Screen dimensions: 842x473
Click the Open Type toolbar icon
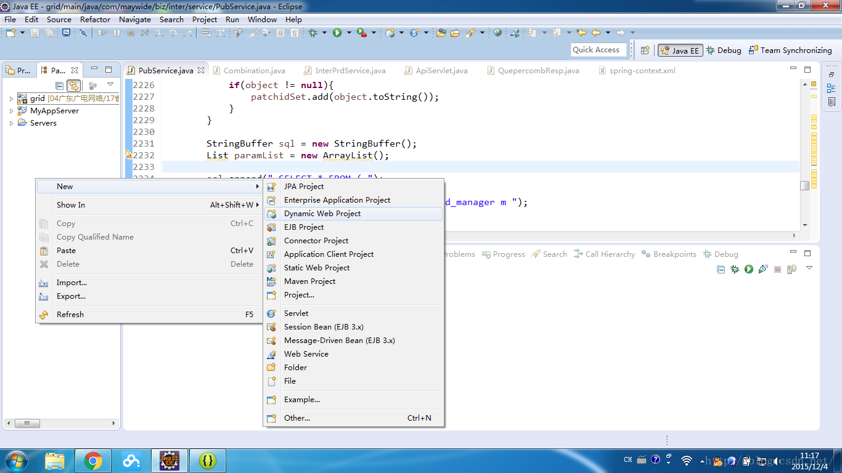[441, 33]
